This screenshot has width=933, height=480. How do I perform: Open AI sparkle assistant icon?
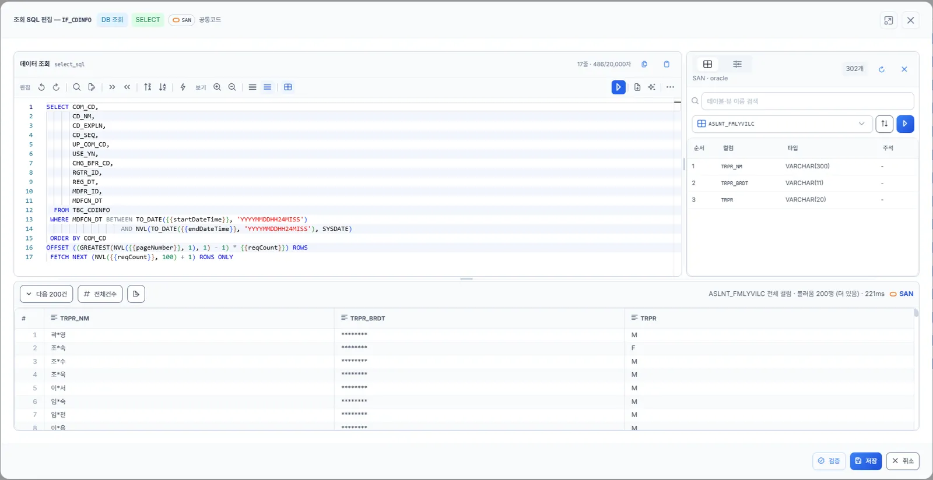tap(652, 87)
